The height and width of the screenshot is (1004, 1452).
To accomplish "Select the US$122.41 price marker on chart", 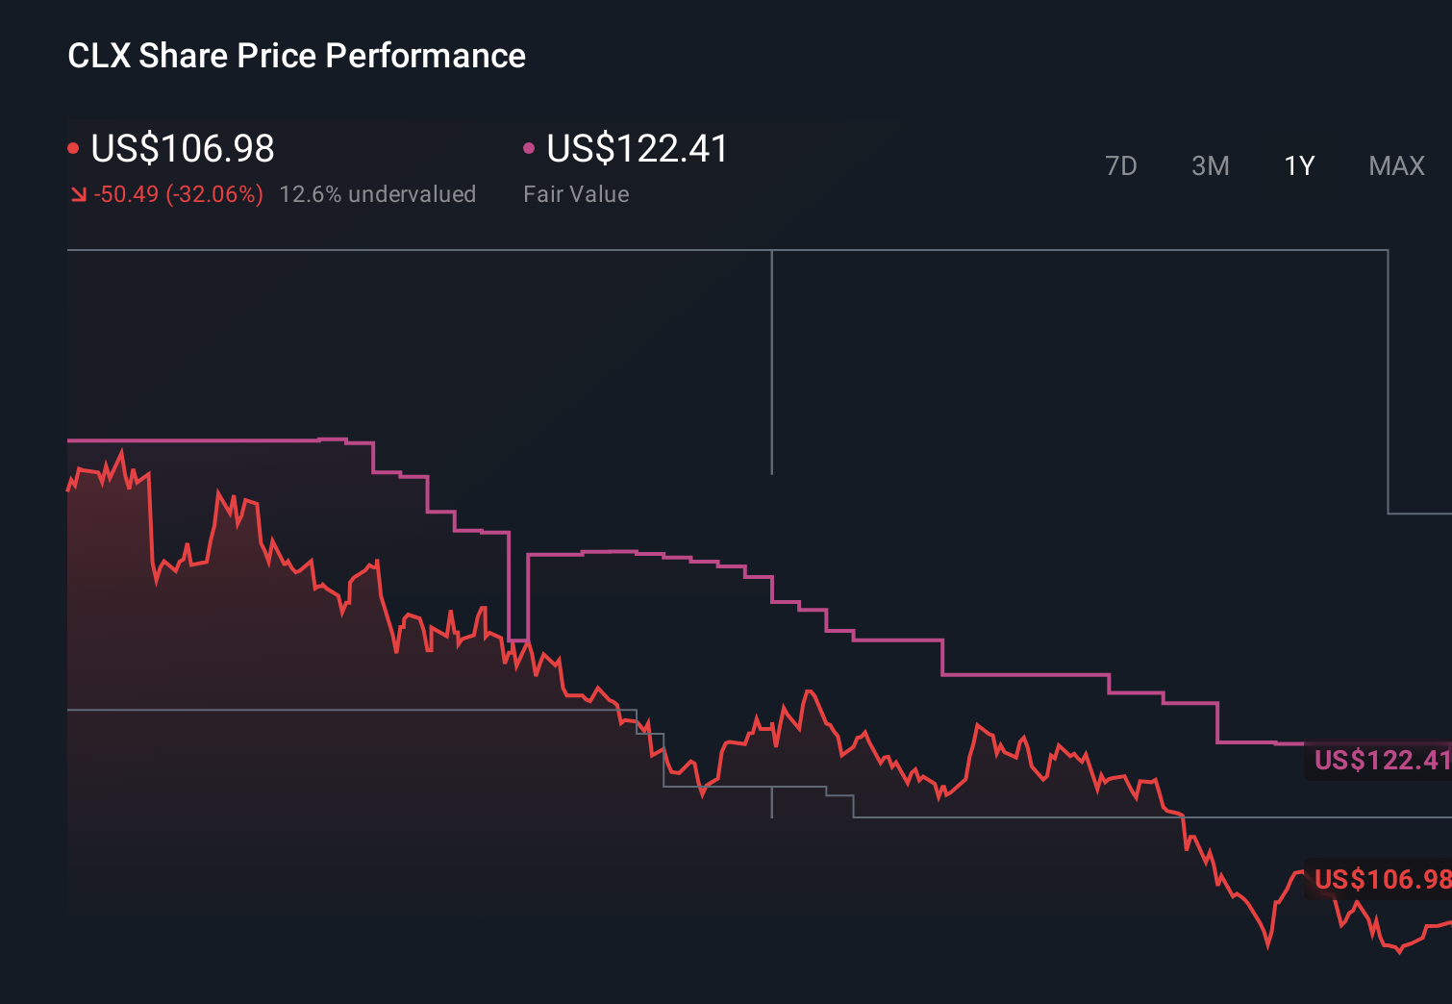I will (x=1382, y=760).
